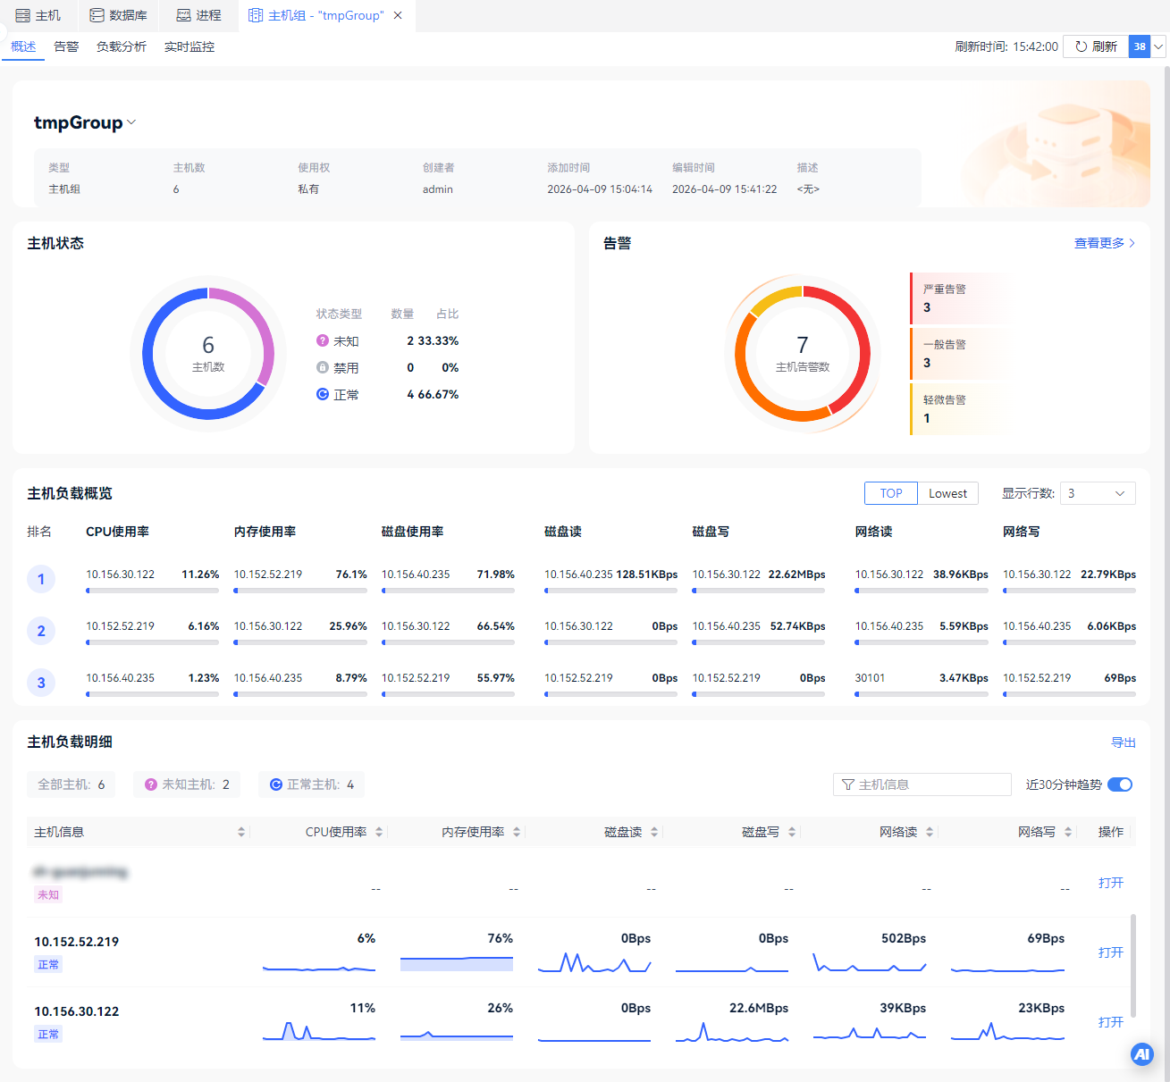1170x1082 pixels.
Task: Filter by 全部主机: 6
Action: click(72, 784)
